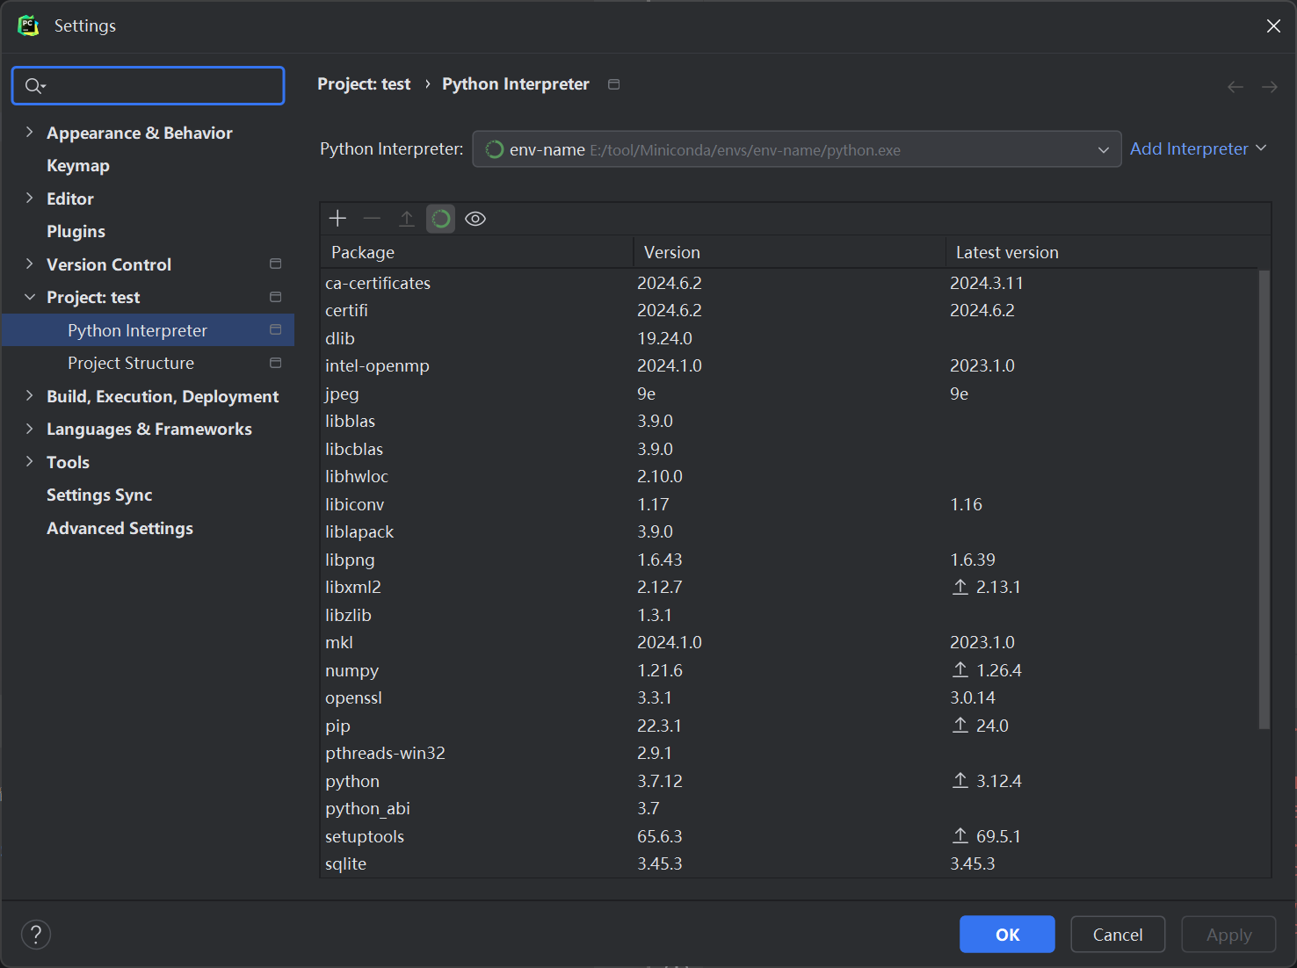Click conda icon in interpreter dropdown
This screenshot has height=968, width=1297.
point(495,149)
